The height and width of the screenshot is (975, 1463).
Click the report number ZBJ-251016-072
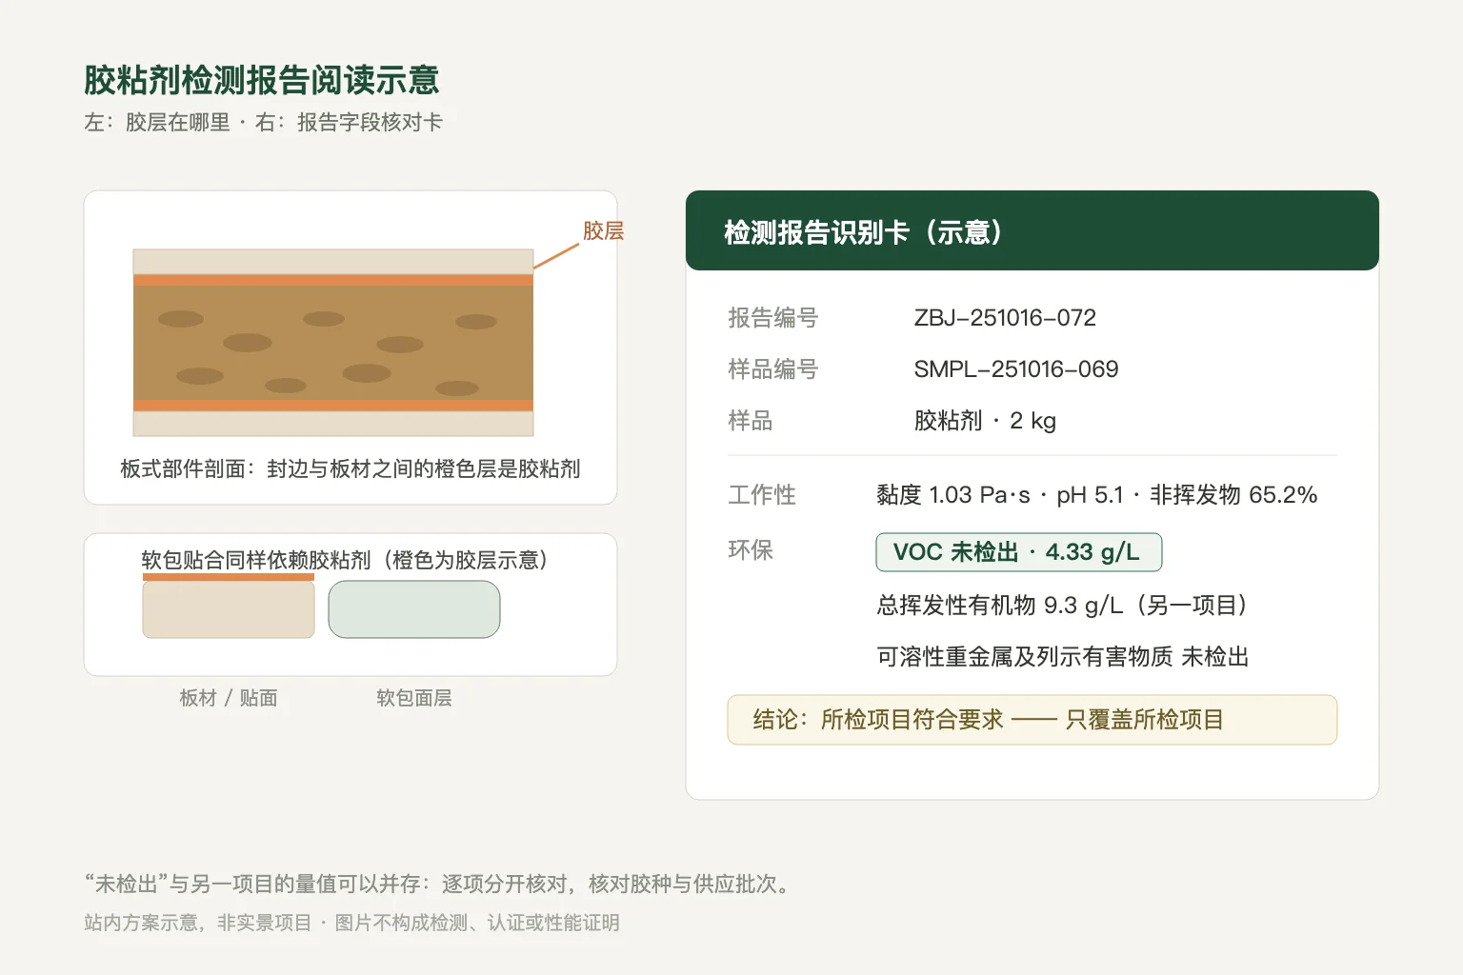[x=1005, y=318]
